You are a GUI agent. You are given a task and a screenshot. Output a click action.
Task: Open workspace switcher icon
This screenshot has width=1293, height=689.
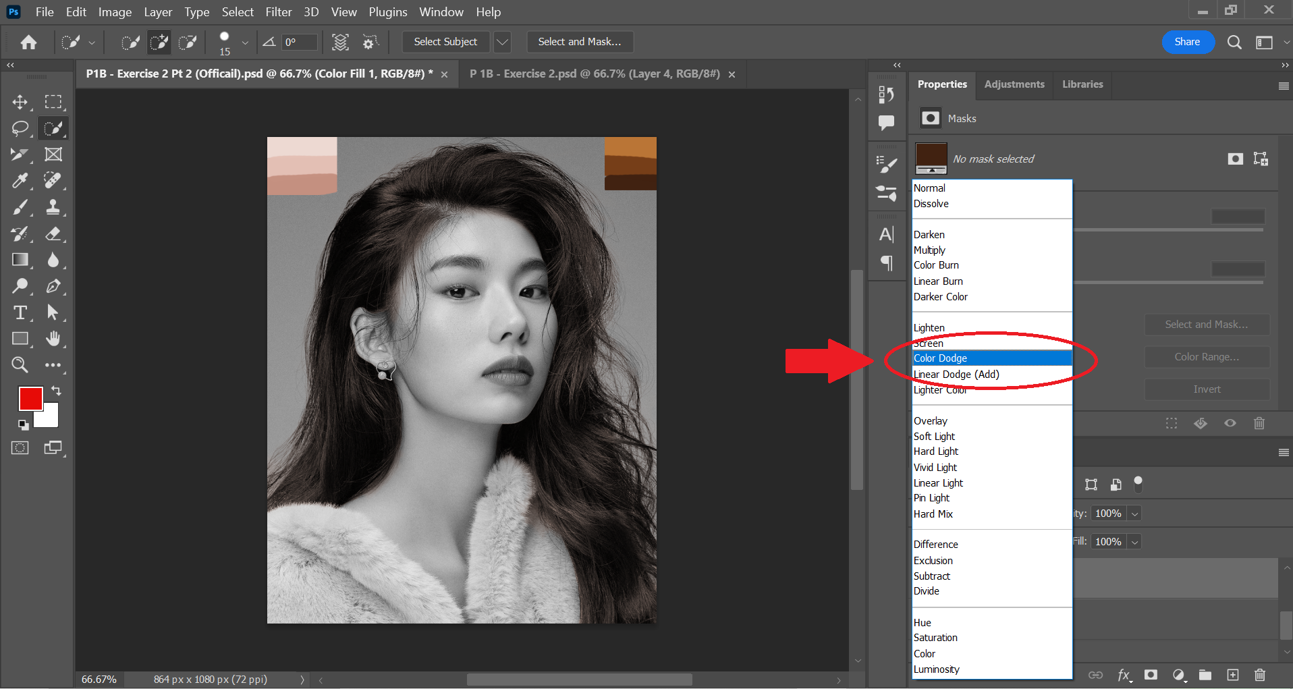coord(1264,43)
